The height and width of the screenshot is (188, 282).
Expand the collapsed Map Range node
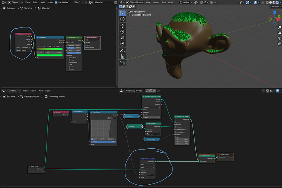point(125,116)
